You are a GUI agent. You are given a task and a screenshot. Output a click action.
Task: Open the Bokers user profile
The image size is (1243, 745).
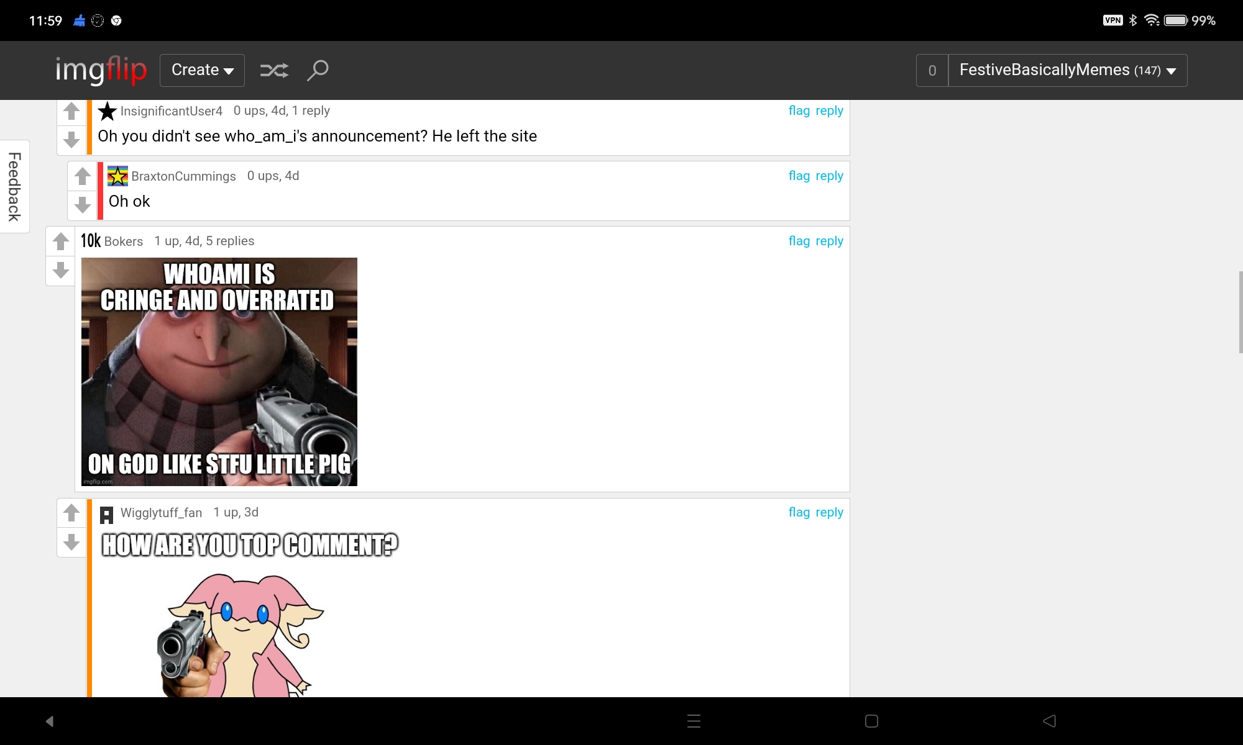click(x=124, y=242)
